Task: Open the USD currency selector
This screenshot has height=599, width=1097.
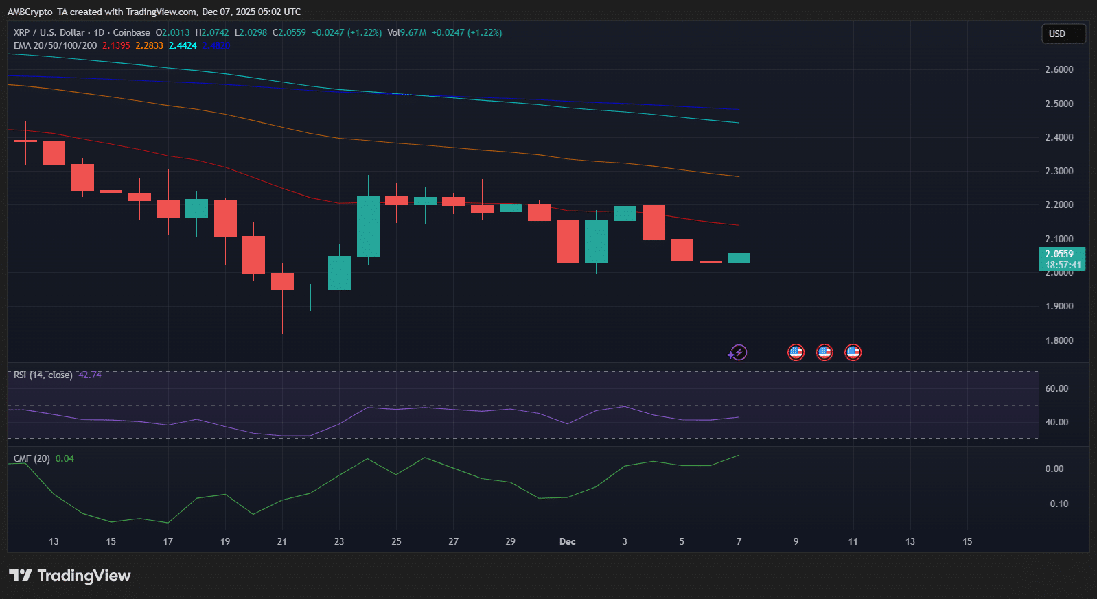Action: coord(1063,34)
